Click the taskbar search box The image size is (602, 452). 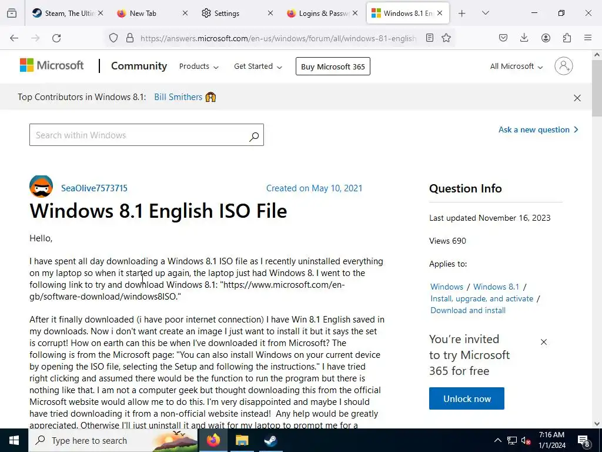[113, 440]
